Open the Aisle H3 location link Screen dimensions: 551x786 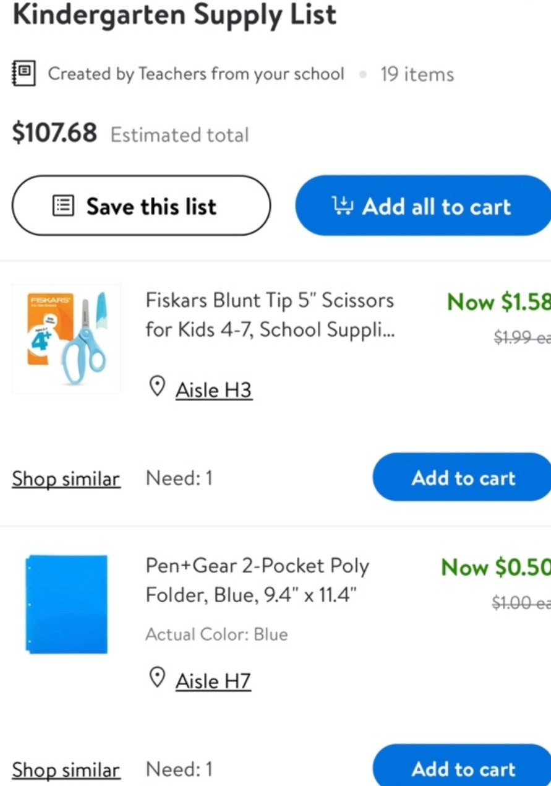214,390
